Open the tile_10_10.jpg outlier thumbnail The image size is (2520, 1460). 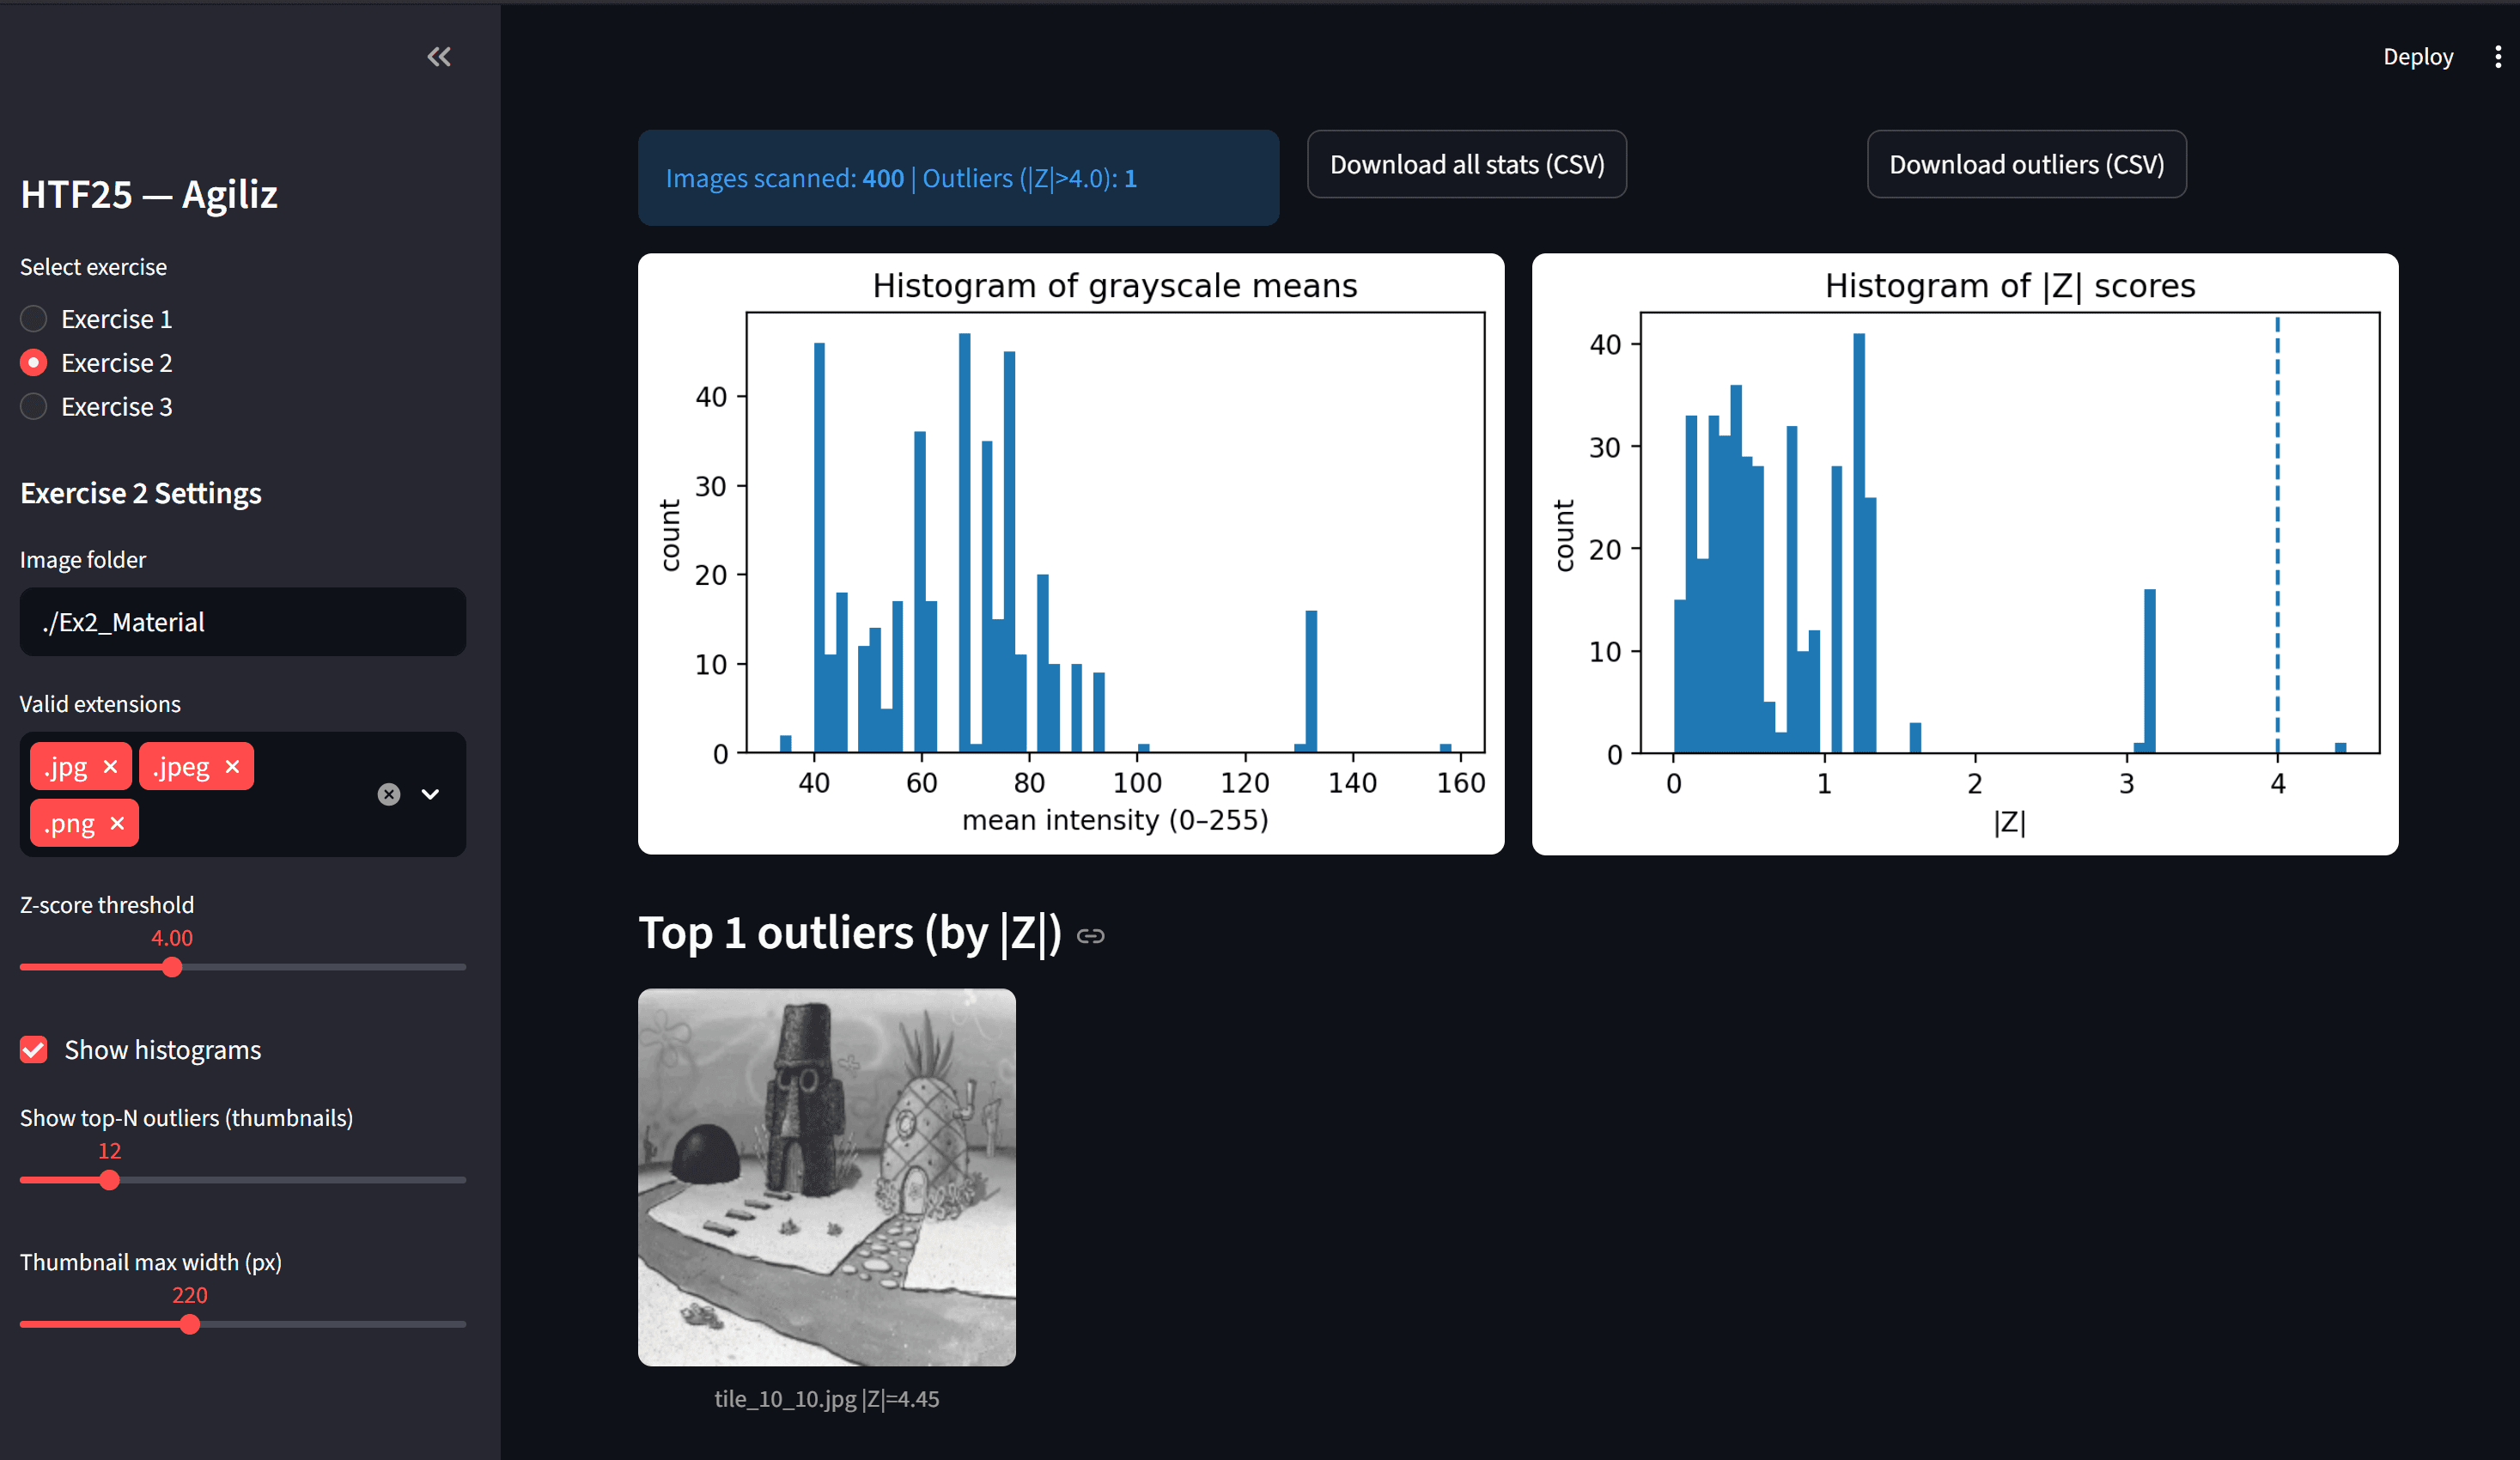click(826, 1177)
